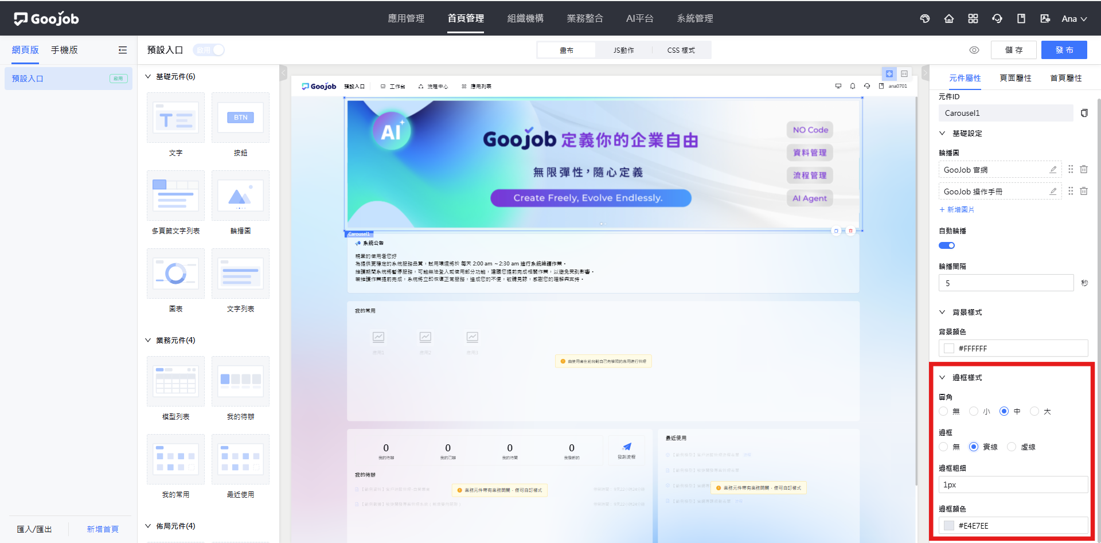1101x543 pixels.
Task: Switch to the 手機版 tab
Action: (64, 50)
